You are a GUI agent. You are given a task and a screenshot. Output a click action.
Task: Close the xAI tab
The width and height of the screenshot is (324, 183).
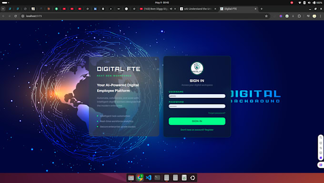215,9
